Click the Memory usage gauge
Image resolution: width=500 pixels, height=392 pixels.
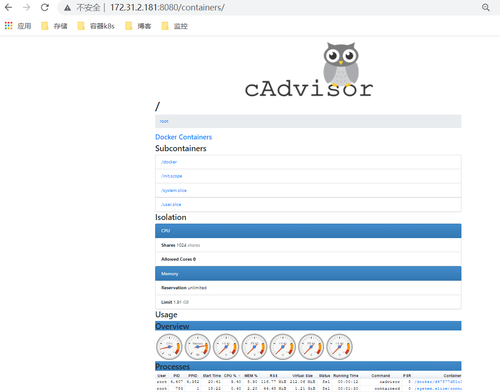pyautogui.click(x=198, y=347)
